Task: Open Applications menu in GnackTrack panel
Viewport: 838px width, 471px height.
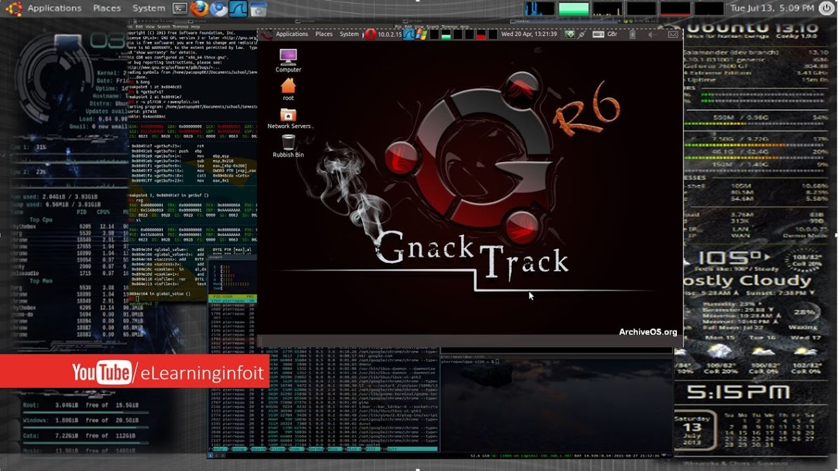Action: click(292, 34)
